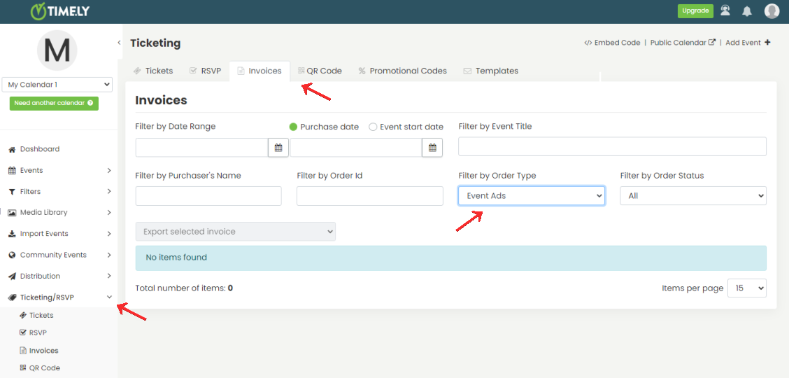Open end date calendar picker icon
The width and height of the screenshot is (789, 378).
(x=432, y=148)
